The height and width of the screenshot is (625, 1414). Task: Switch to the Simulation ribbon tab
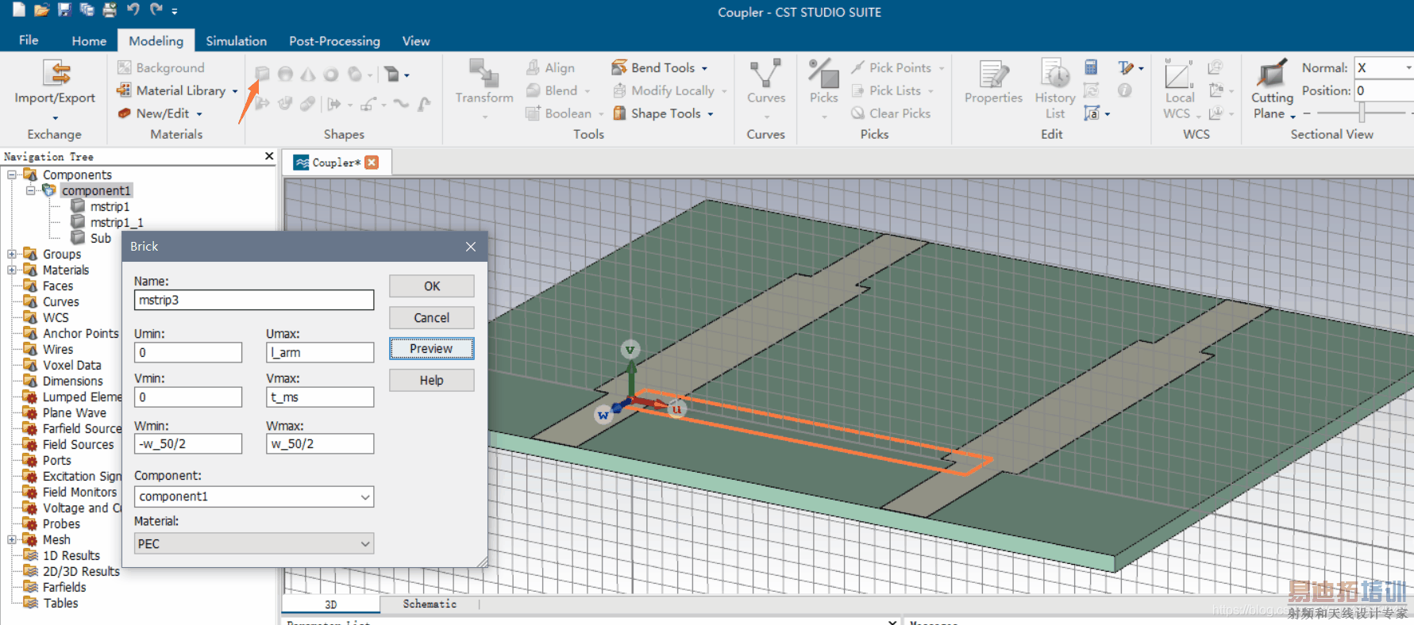(x=236, y=40)
